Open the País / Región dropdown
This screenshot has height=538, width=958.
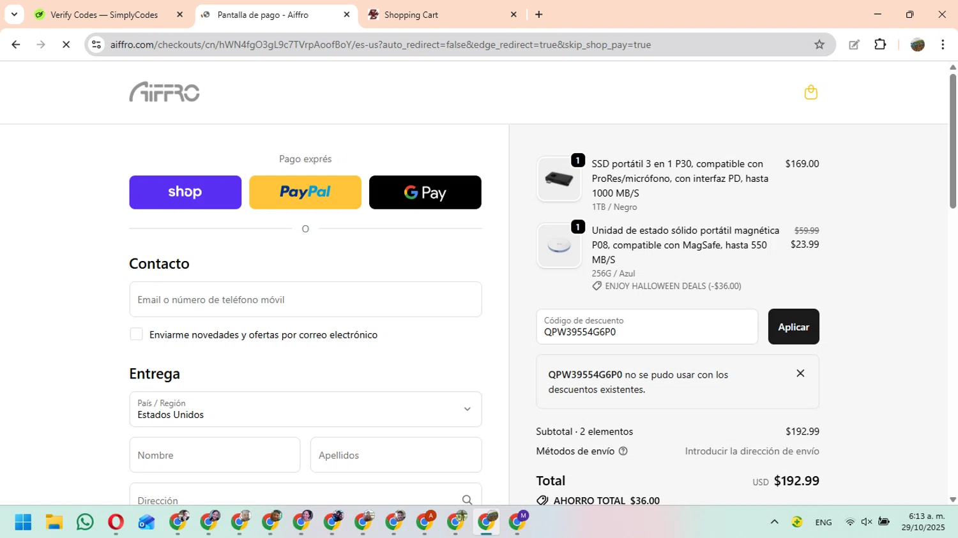pyautogui.click(x=305, y=409)
